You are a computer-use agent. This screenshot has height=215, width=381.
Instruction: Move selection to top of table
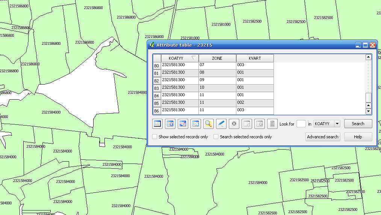[x=170, y=124]
